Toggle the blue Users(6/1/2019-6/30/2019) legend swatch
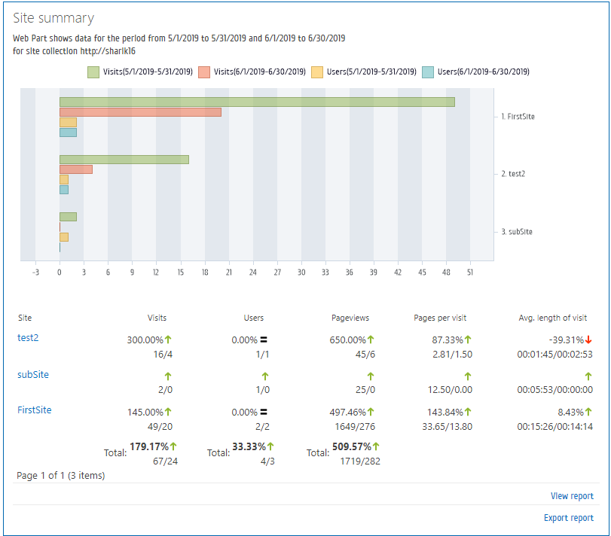This screenshot has height=536, width=611. pos(428,72)
